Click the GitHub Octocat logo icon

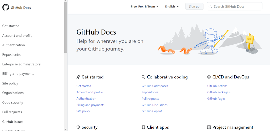pyautogui.click(x=6, y=7)
